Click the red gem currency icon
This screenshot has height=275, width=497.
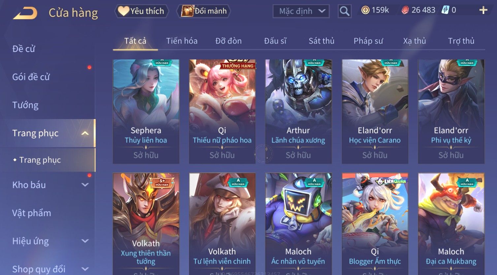pos(405,10)
